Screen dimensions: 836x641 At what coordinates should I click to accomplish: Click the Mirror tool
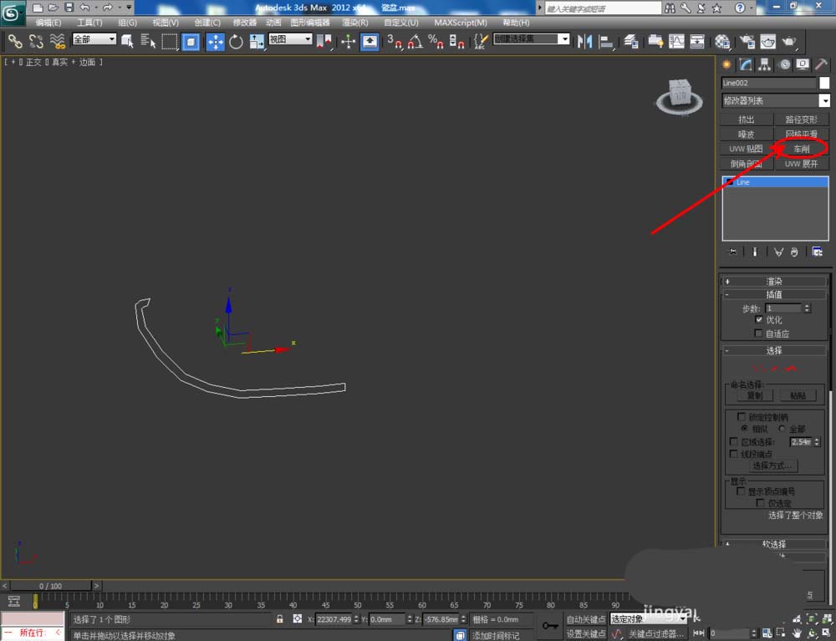pyautogui.click(x=584, y=42)
